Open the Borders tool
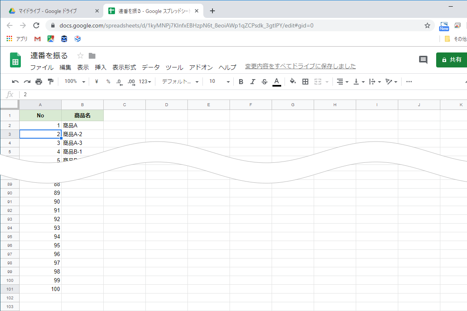467x311 pixels. pos(305,82)
